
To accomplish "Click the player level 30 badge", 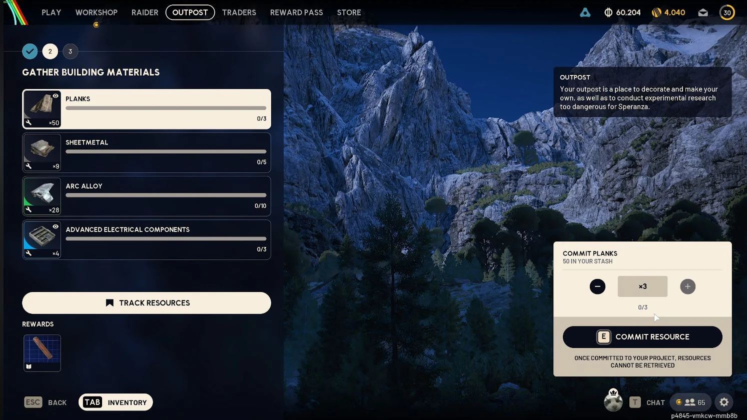I will [727, 12].
